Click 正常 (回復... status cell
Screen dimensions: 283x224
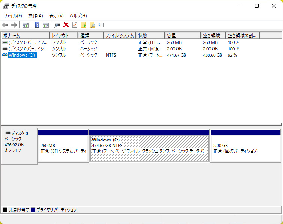pos(150,49)
